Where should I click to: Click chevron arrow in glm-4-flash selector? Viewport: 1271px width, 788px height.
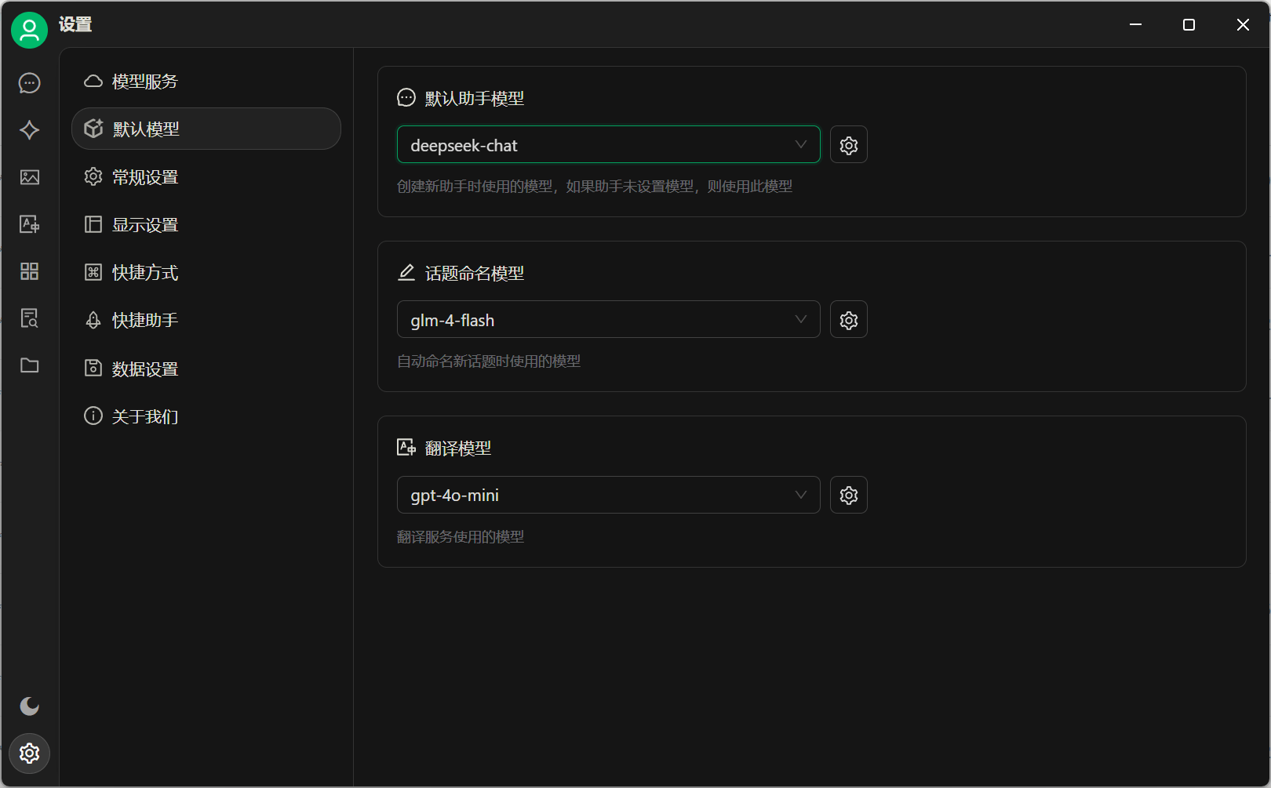tap(801, 319)
